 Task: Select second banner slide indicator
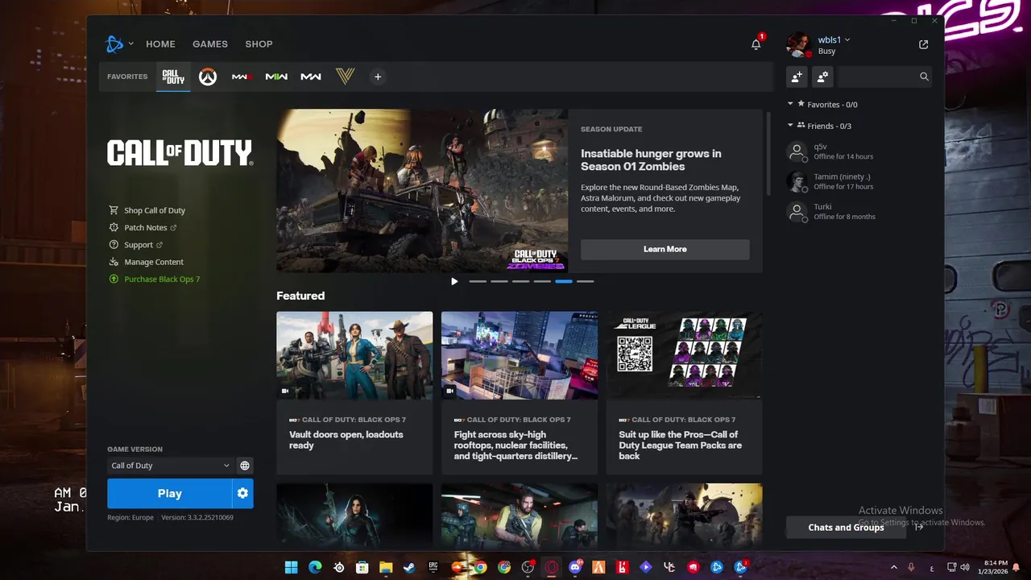click(x=499, y=281)
